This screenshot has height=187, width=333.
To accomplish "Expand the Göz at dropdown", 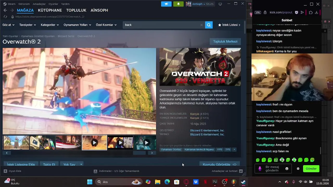I will tap(8, 25).
